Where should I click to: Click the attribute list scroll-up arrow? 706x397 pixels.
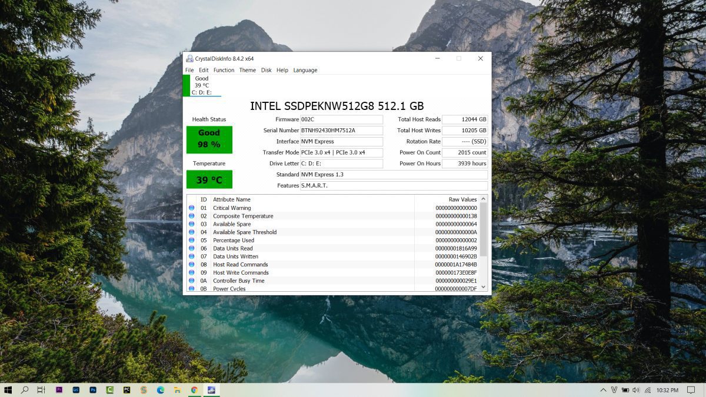pyautogui.click(x=484, y=199)
